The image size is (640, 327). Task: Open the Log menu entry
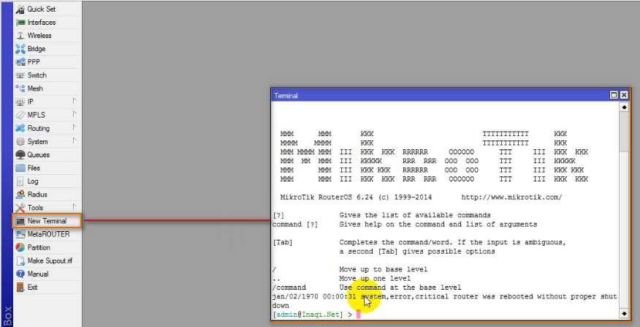click(x=33, y=181)
